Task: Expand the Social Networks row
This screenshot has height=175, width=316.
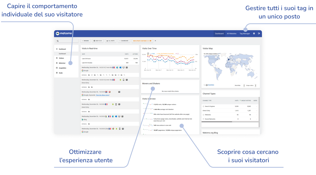Action: coord(203,119)
